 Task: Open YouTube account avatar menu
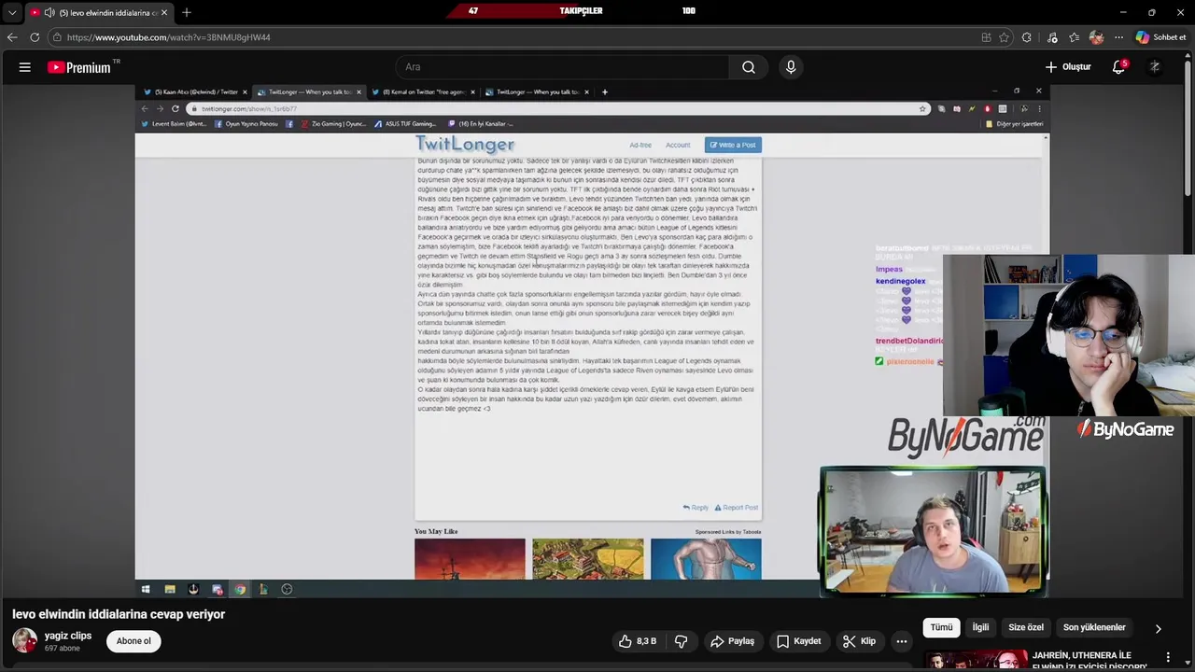click(x=1155, y=67)
